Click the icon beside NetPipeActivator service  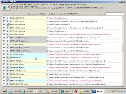[8, 41]
